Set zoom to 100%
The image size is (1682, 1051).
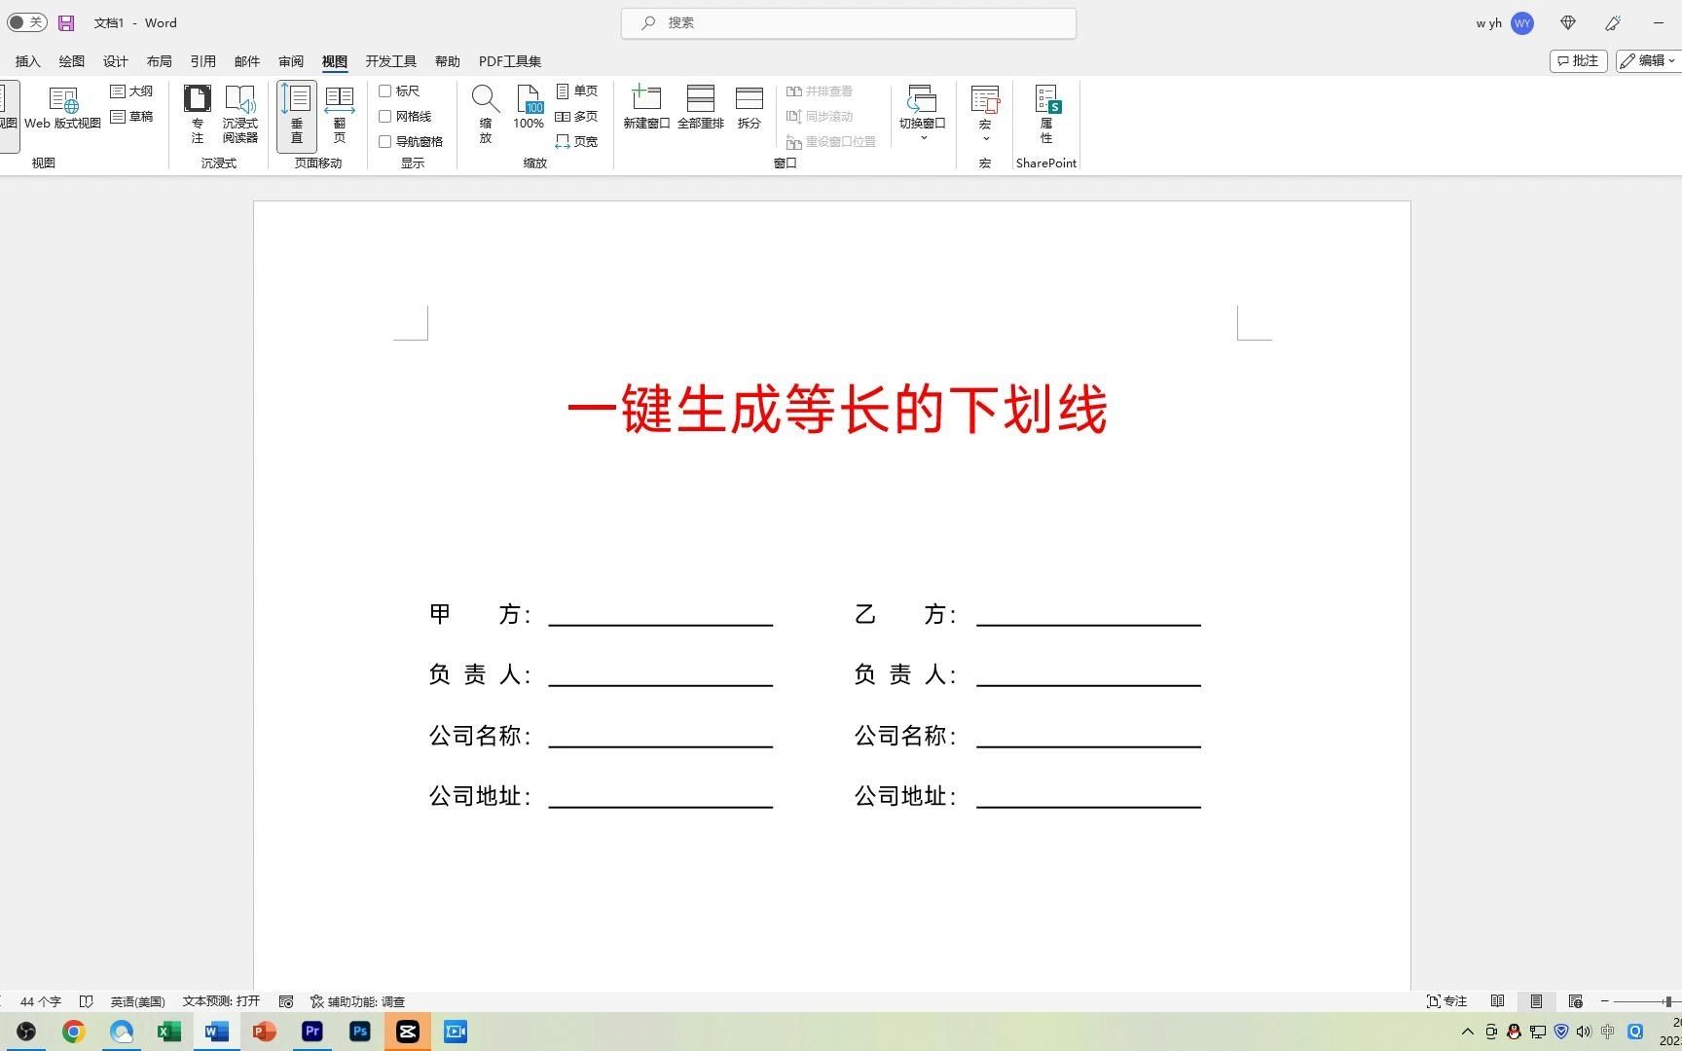529,108
